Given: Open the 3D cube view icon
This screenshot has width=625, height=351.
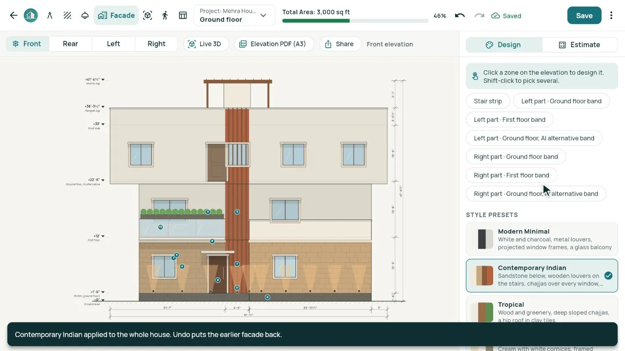Looking at the screenshot, I should pos(147,16).
